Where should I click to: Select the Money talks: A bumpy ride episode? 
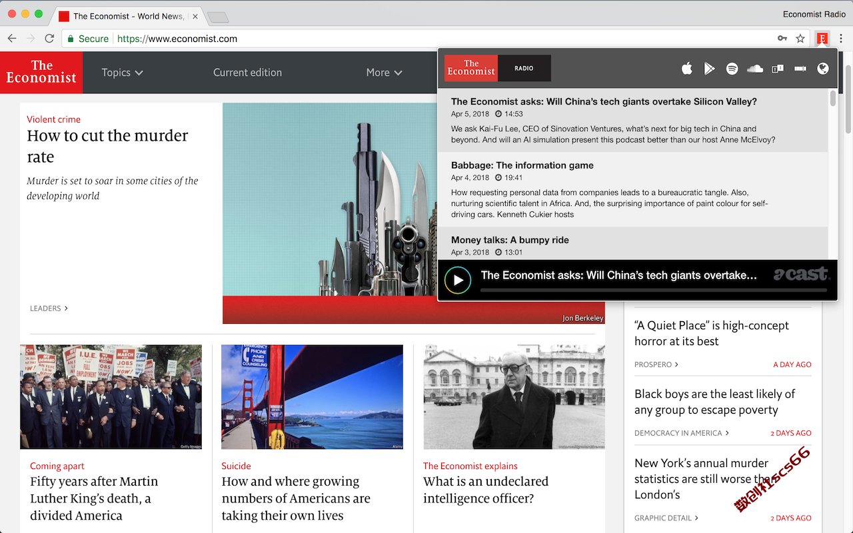(632, 244)
